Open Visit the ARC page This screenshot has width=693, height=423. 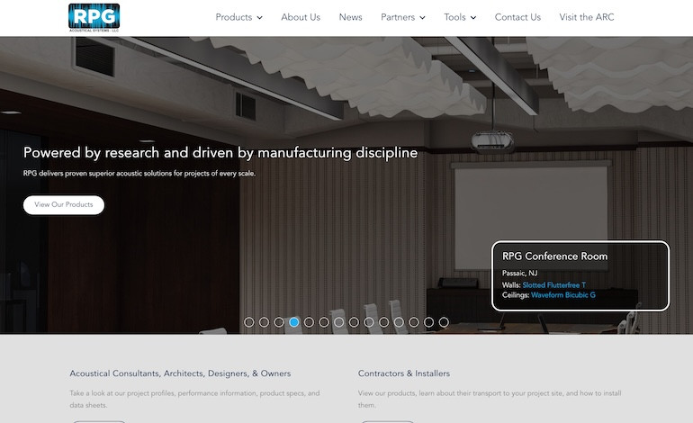coord(587,17)
